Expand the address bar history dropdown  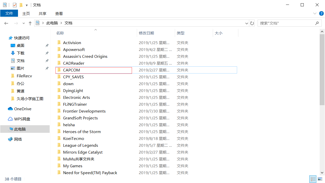pyautogui.click(x=247, y=23)
